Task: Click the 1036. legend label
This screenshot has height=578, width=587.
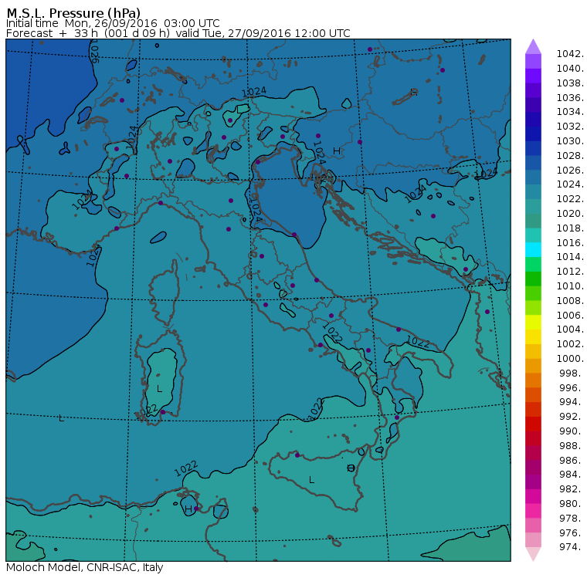Action: [570, 98]
